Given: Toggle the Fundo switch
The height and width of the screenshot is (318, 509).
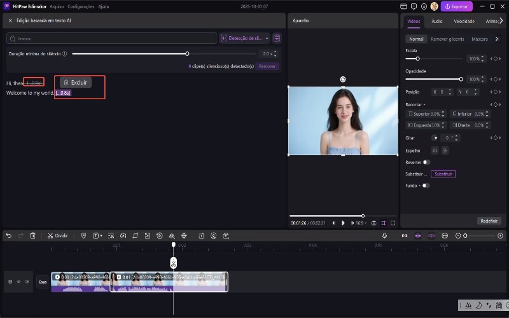Looking at the screenshot, I should 426,186.
